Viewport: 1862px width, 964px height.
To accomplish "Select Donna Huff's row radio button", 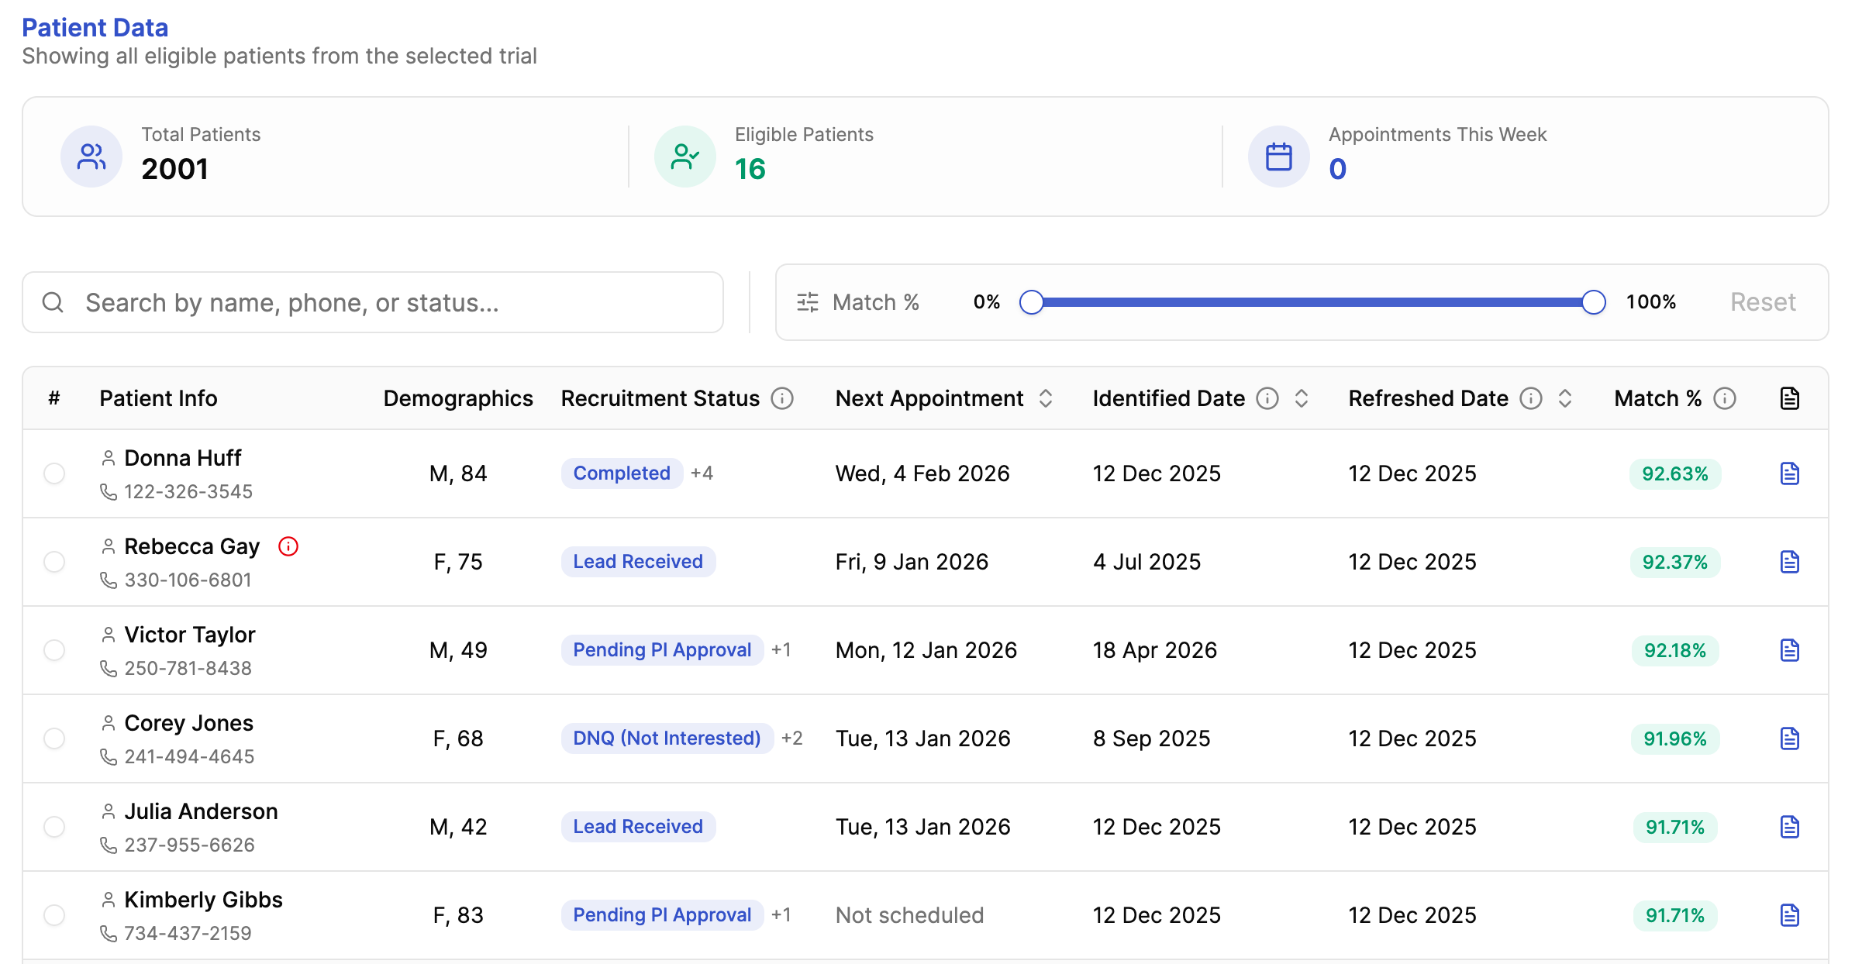I will (x=54, y=473).
